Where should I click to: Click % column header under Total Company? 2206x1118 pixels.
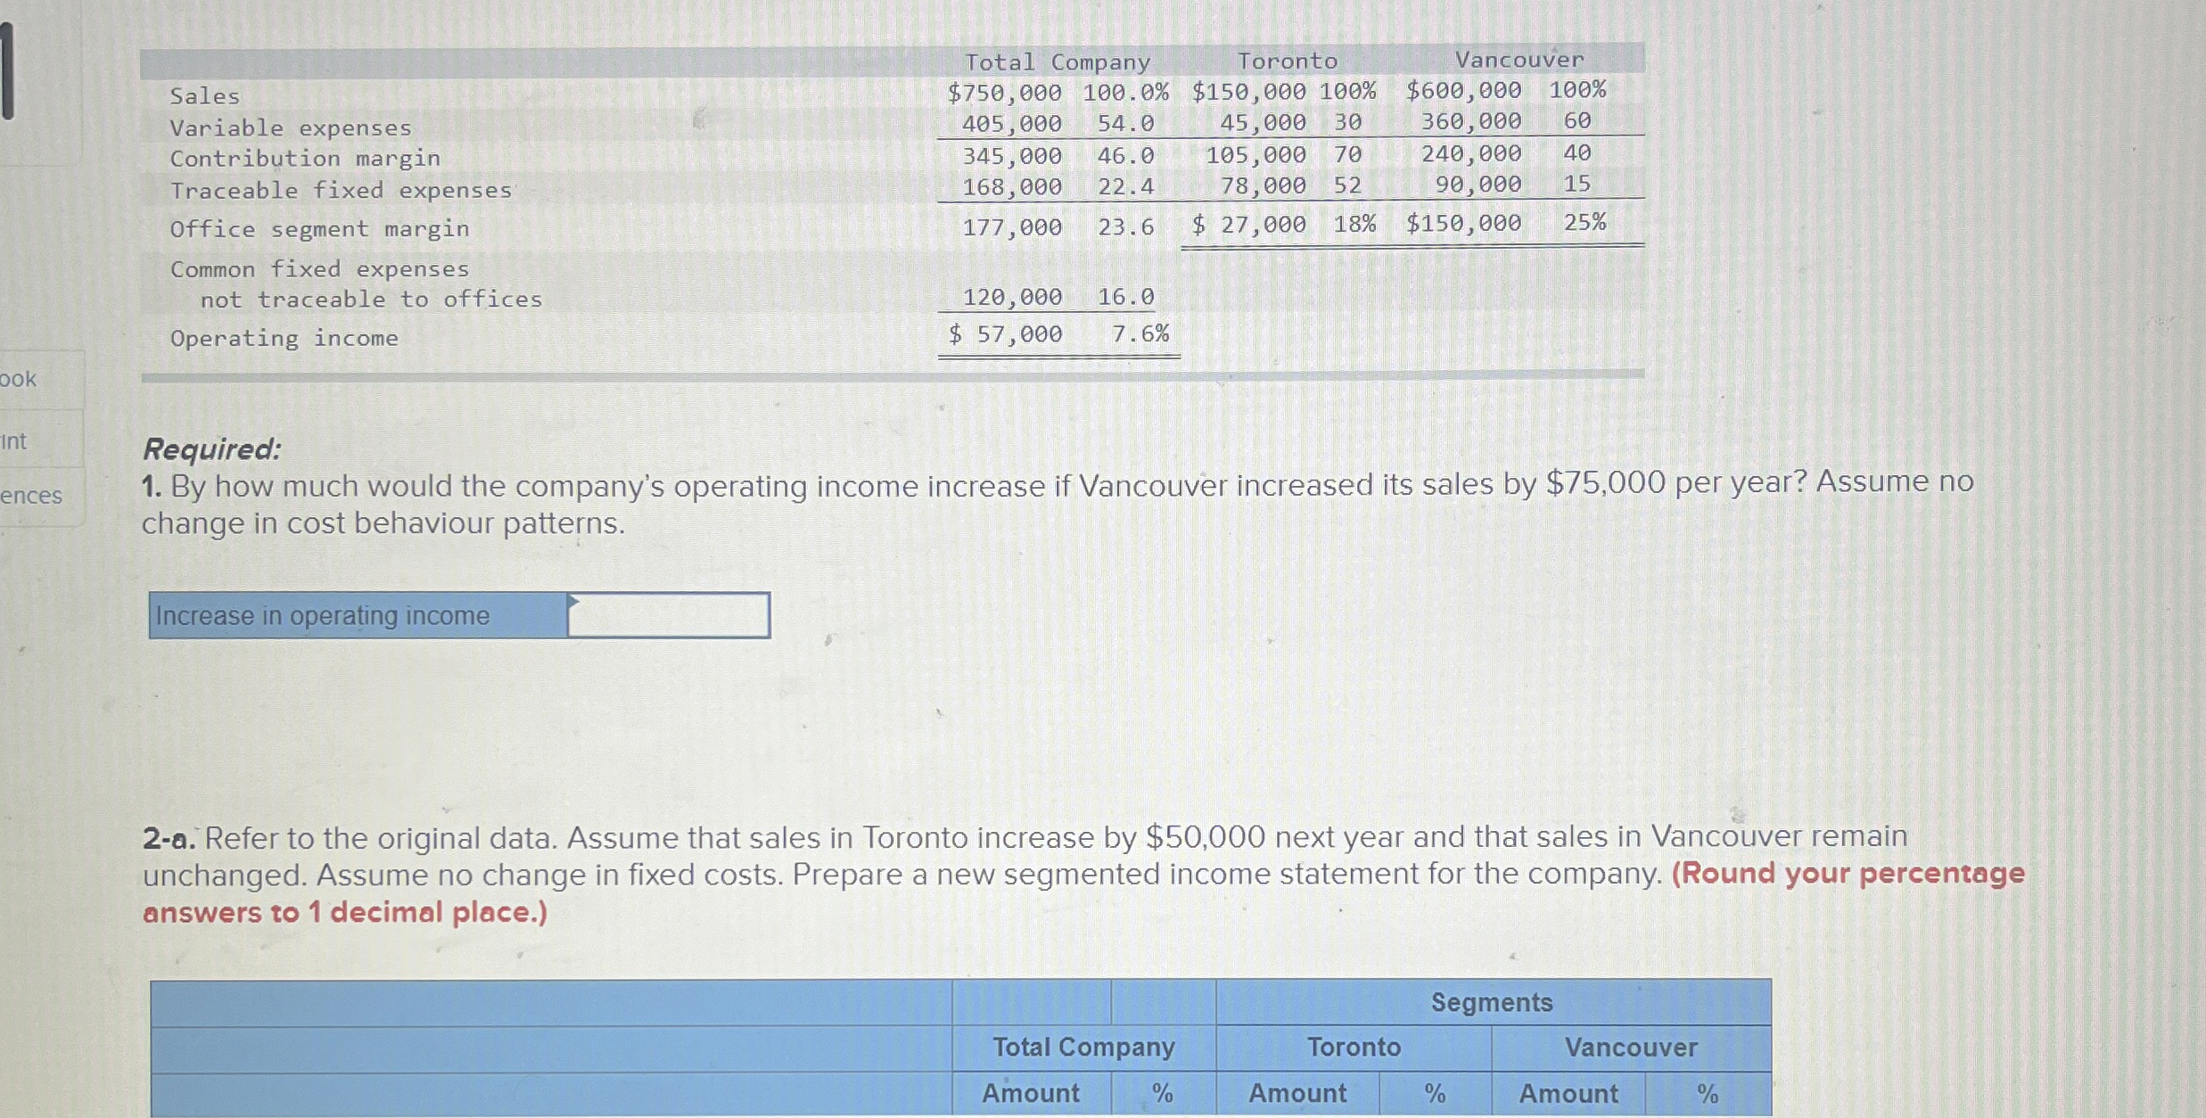click(x=1163, y=1093)
